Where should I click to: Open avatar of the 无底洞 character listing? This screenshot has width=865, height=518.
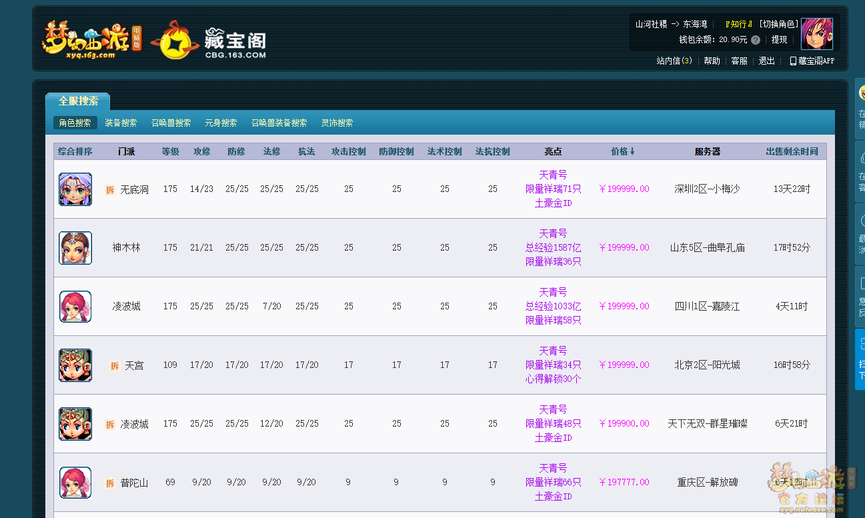pos(75,189)
